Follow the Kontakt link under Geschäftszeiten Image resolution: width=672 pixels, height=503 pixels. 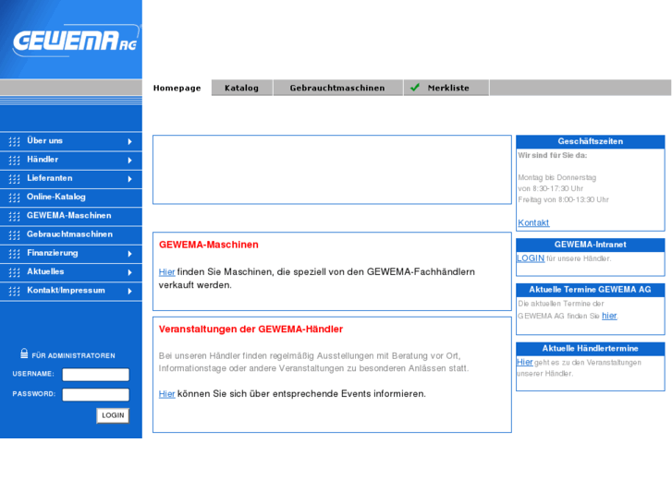click(x=533, y=222)
